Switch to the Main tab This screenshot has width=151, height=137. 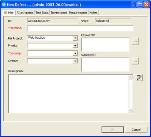[9, 13]
